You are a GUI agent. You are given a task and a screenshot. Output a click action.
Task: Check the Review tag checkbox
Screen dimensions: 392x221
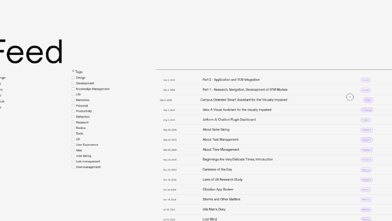73,128
